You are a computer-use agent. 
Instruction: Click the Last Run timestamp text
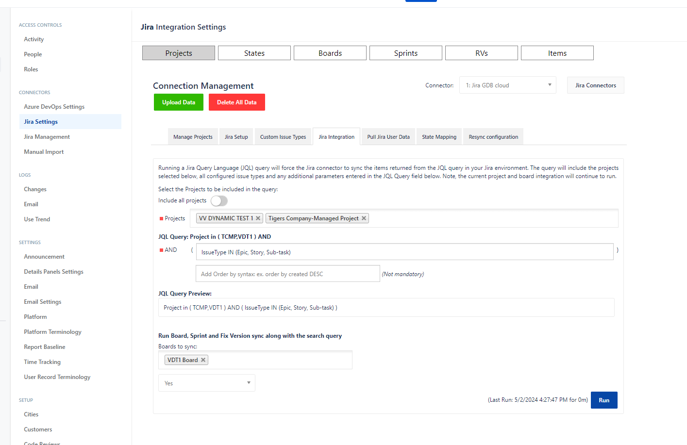(538, 400)
